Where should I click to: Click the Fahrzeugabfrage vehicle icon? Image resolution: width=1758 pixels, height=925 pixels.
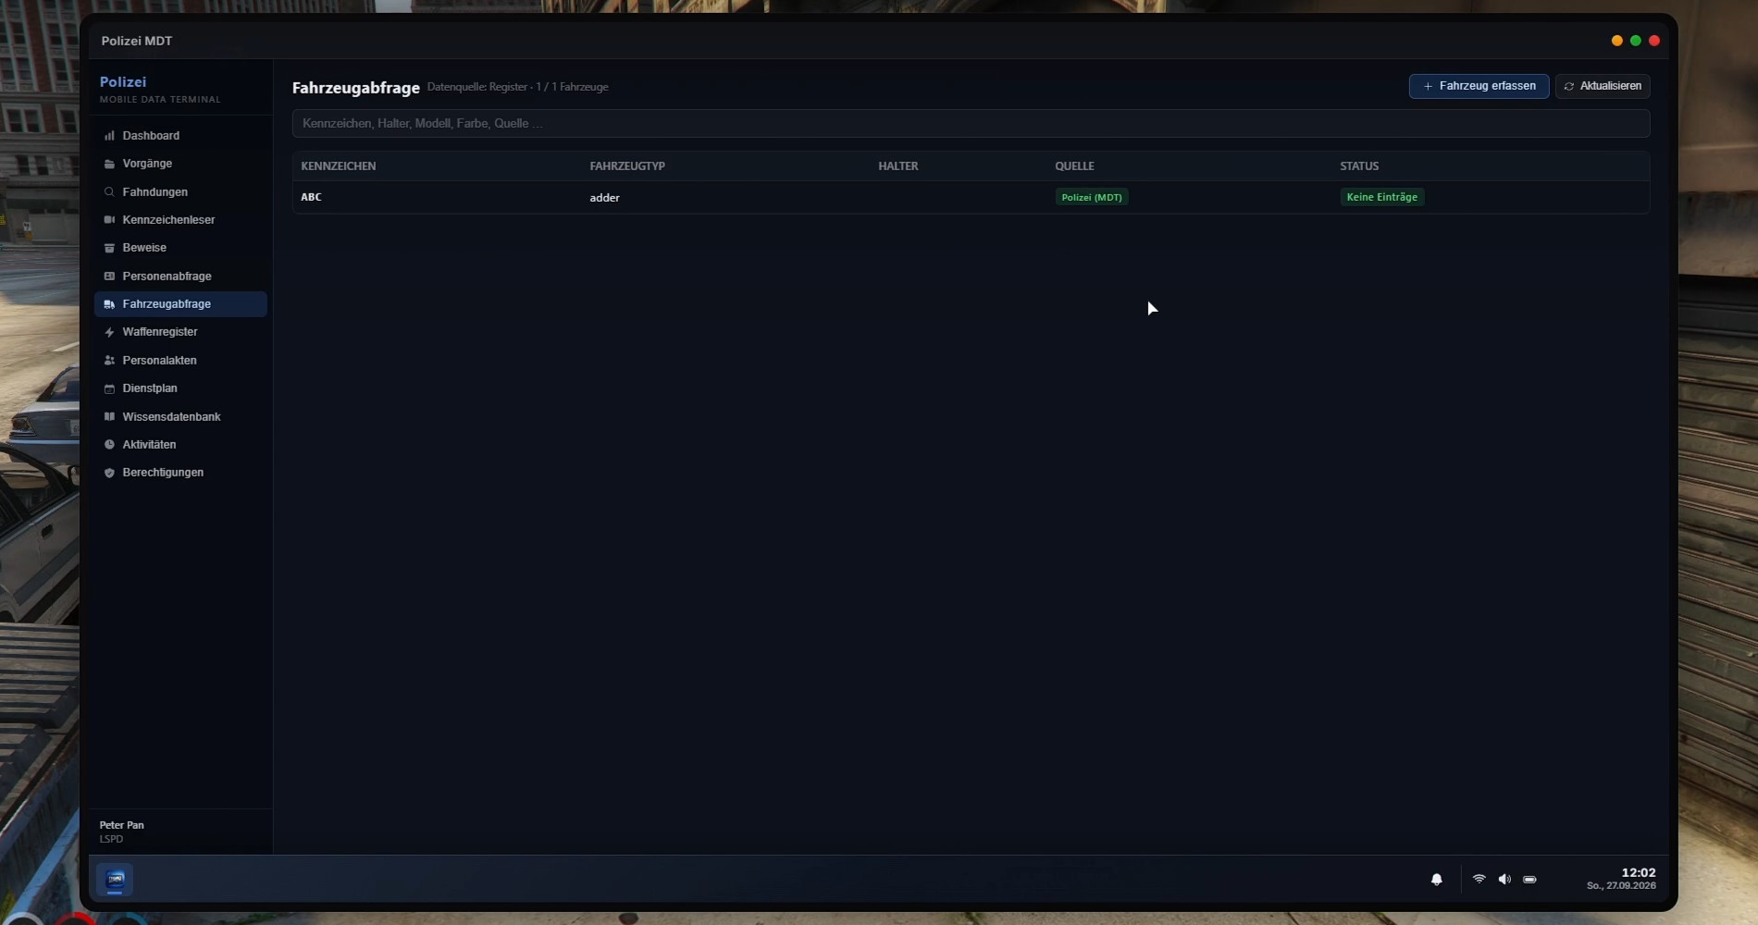pos(109,303)
